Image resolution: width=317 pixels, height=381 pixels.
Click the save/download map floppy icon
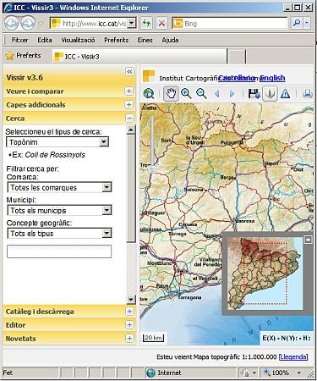(254, 93)
